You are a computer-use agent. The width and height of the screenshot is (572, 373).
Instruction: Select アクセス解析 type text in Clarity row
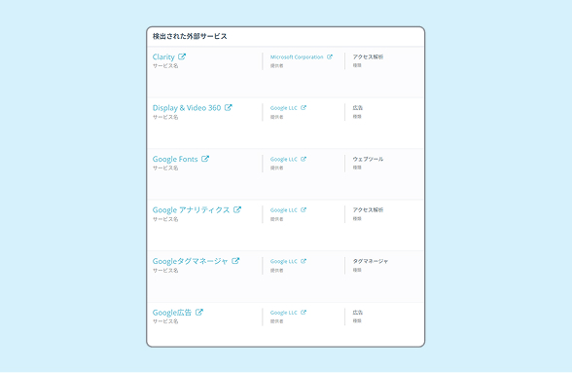(368, 57)
